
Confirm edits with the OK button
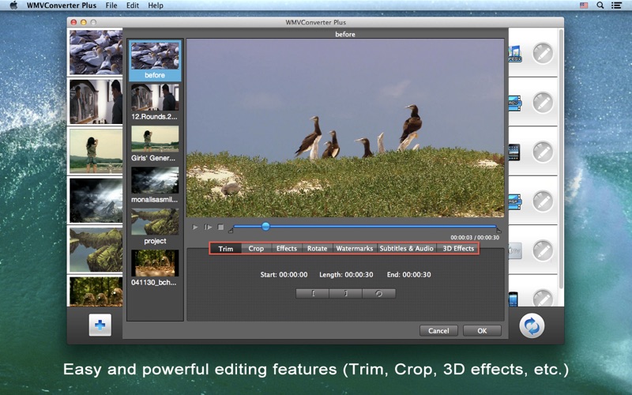[482, 331]
